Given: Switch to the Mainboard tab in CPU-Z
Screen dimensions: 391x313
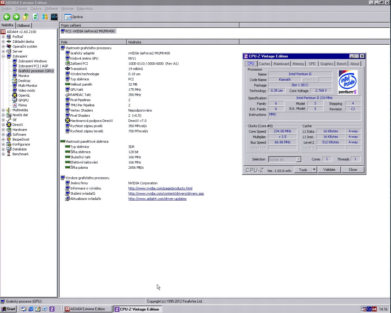Looking at the screenshot, I should click(281, 64).
